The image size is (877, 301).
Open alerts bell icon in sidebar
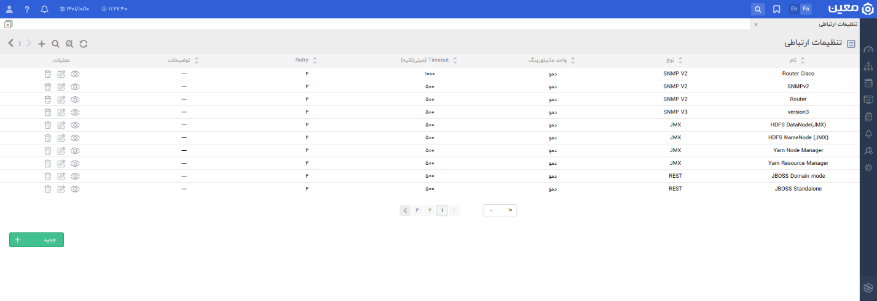pos(868,134)
